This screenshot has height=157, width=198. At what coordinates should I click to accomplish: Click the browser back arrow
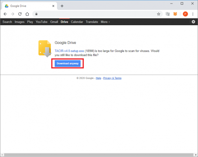click(x=5, y=14)
